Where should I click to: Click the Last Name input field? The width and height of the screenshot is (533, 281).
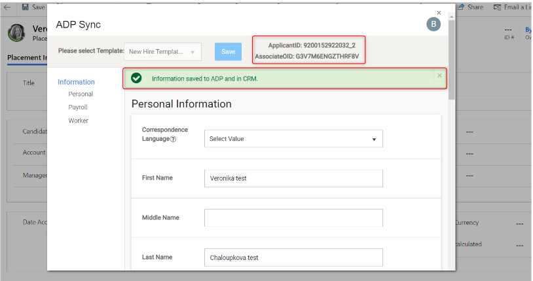(293, 257)
